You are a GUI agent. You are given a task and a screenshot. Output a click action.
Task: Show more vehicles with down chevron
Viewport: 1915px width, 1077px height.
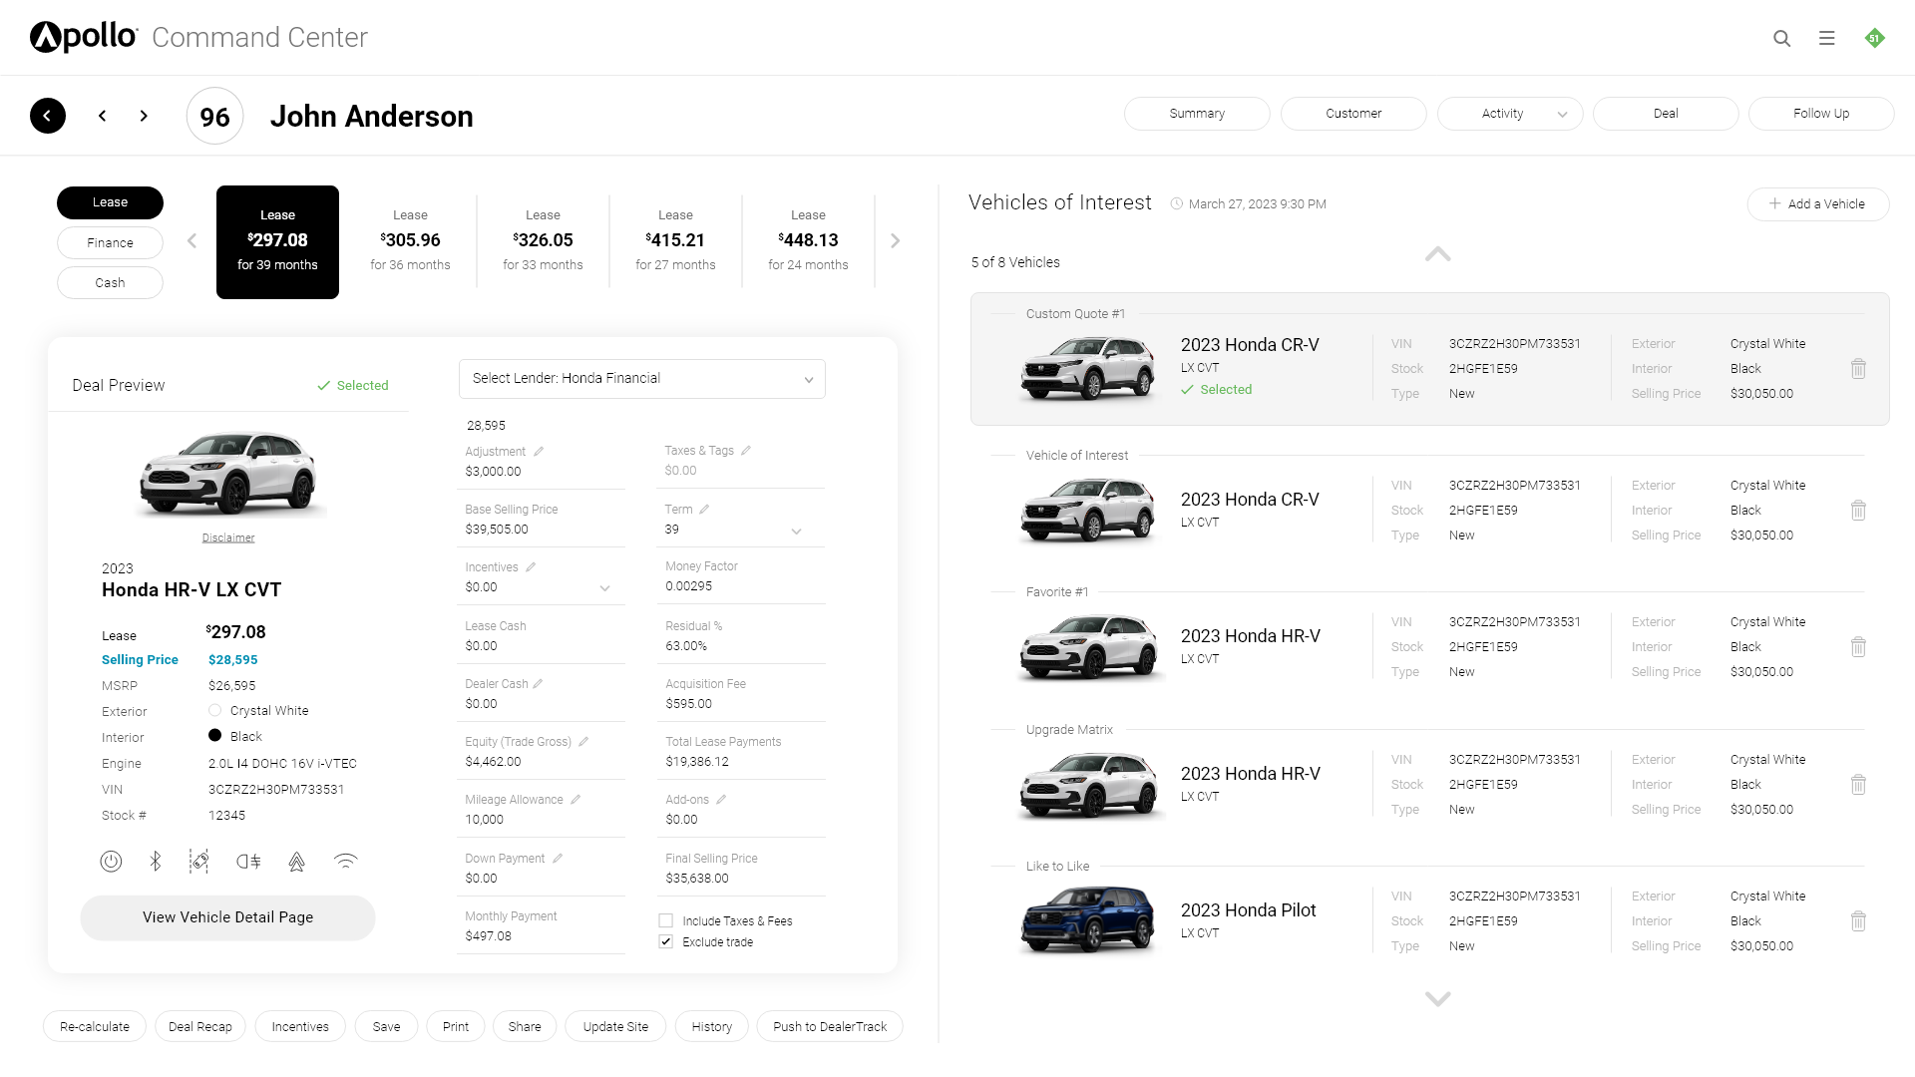tap(1437, 998)
